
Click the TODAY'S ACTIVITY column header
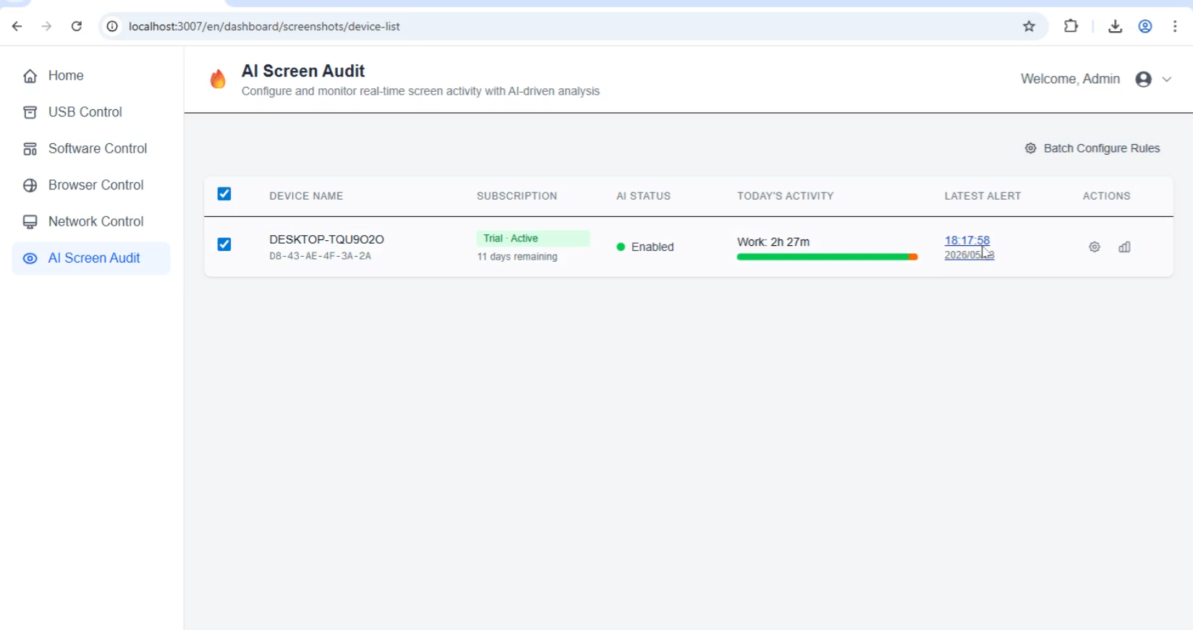786,196
